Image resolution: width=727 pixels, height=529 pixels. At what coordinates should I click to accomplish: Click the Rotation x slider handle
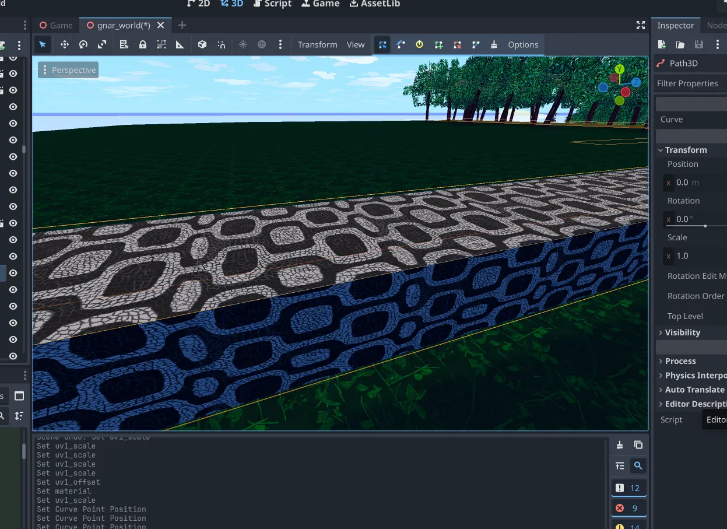705,226
